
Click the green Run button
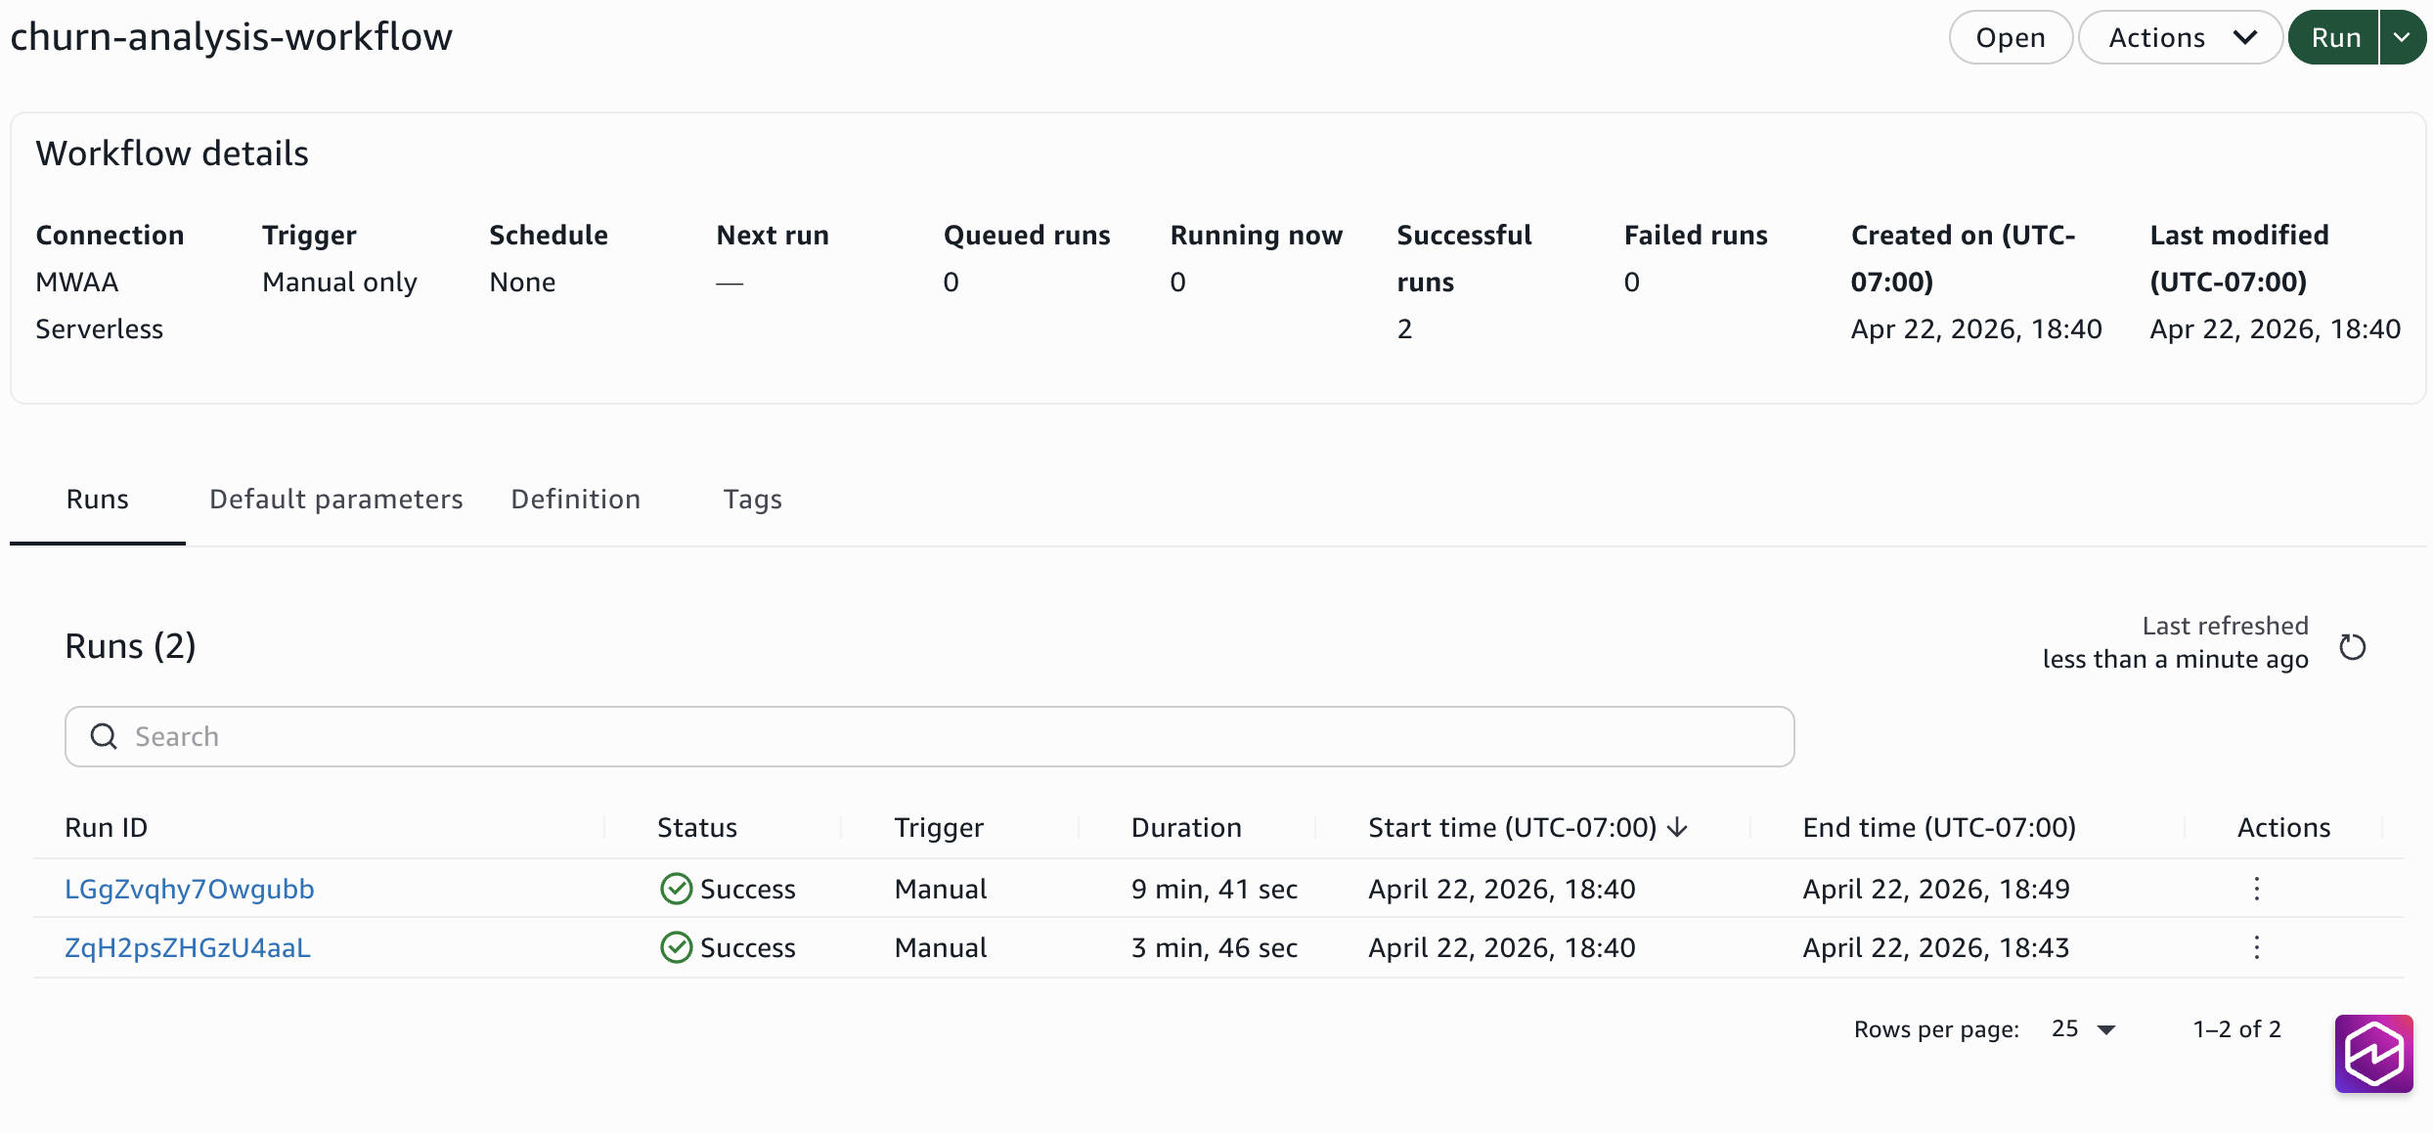click(x=2334, y=37)
